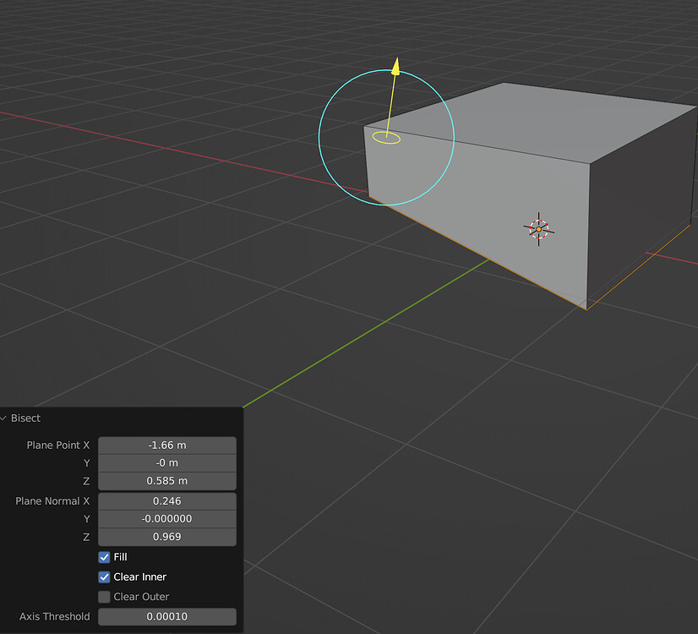Click the small yellow plane indicator ellipse
The image size is (698, 634).
pyautogui.click(x=386, y=137)
